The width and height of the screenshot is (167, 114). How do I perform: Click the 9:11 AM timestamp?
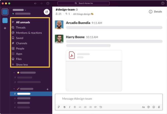click(x=97, y=23)
